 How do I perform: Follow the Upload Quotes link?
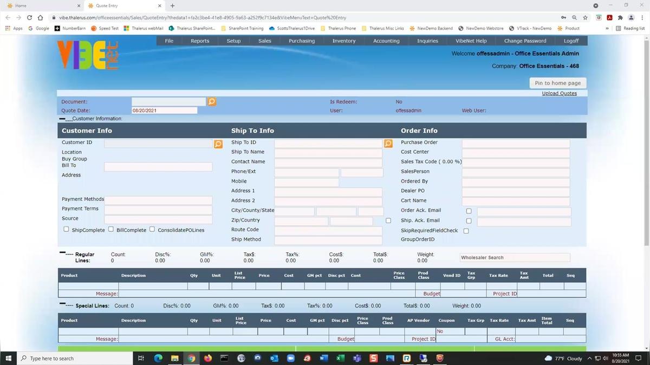coord(559,93)
